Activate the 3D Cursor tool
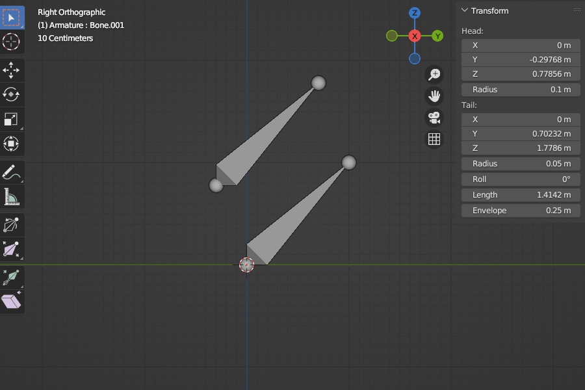The height and width of the screenshot is (390, 585). [12, 42]
